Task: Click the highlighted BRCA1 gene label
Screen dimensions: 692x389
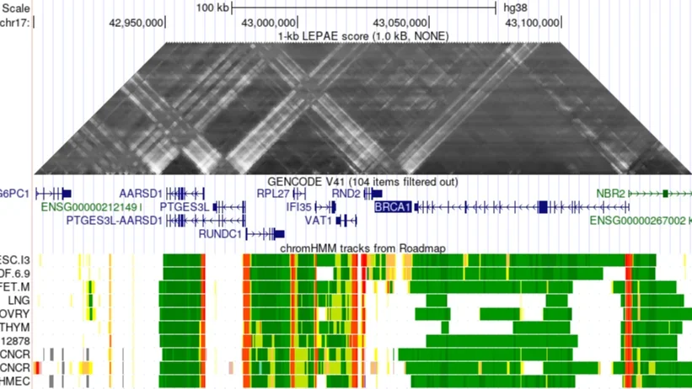Action: point(393,206)
